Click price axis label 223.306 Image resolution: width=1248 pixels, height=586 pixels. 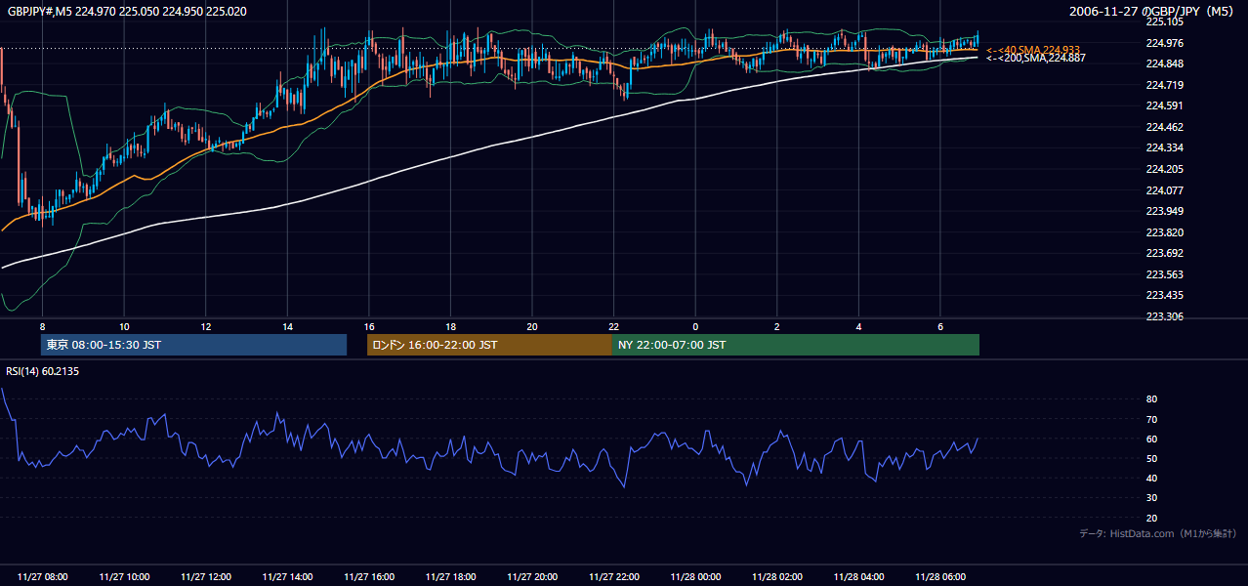point(1164,316)
